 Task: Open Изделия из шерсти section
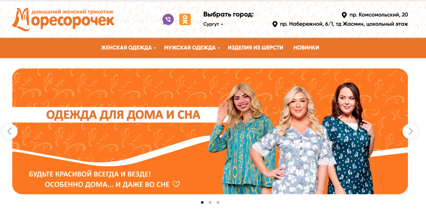(255, 48)
